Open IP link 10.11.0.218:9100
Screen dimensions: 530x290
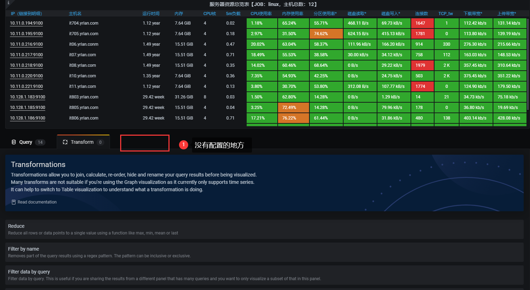coord(26,65)
